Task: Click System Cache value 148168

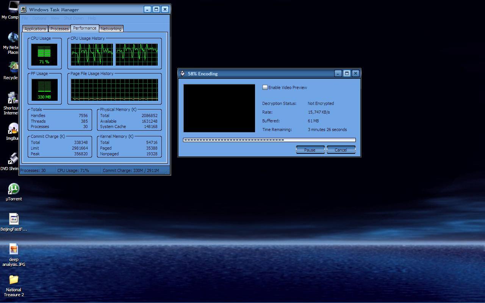Action: click(x=150, y=127)
